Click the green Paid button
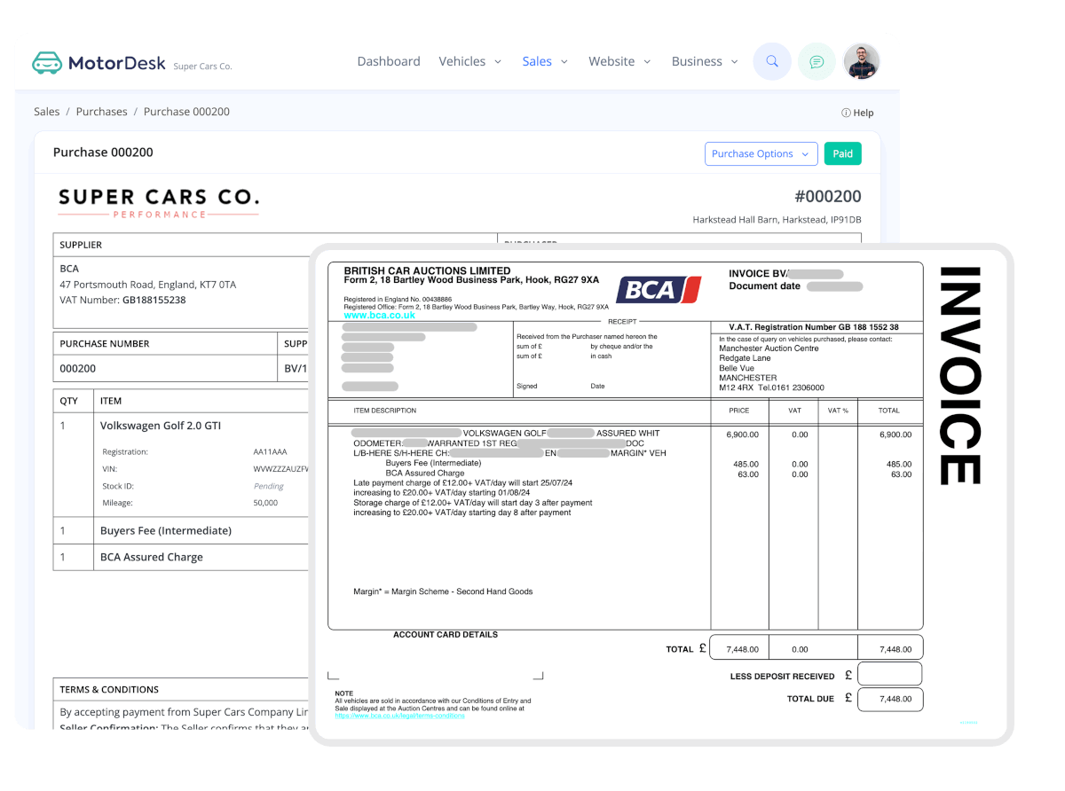 pyautogui.click(x=842, y=154)
